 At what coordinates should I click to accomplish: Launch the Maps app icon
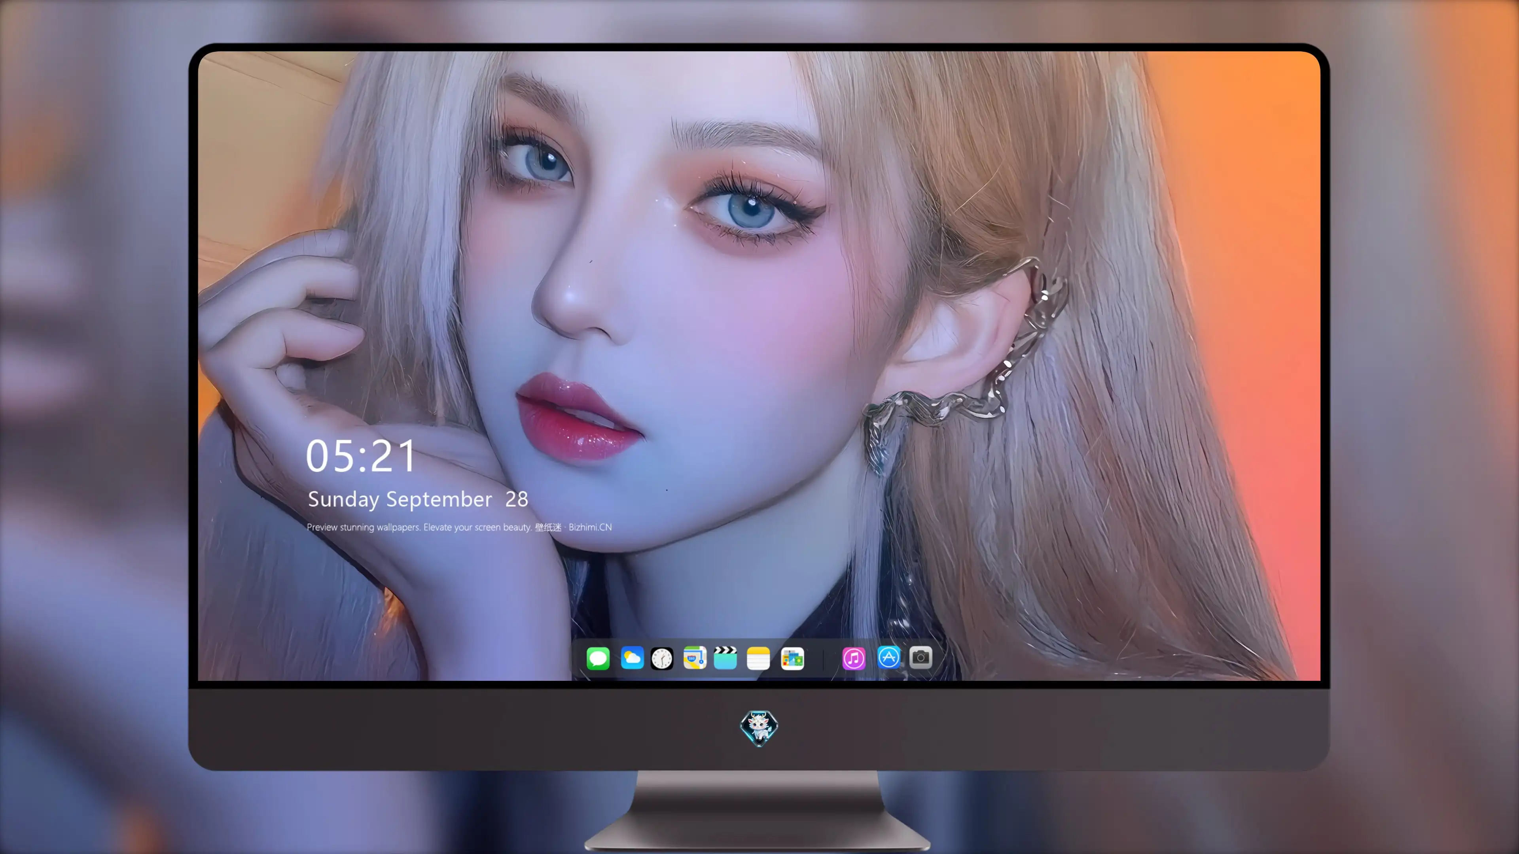click(695, 658)
